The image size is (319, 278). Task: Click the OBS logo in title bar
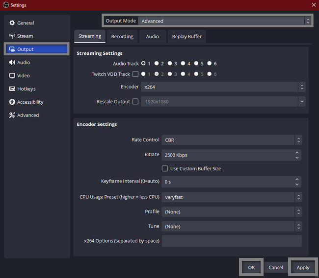tap(5, 5)
